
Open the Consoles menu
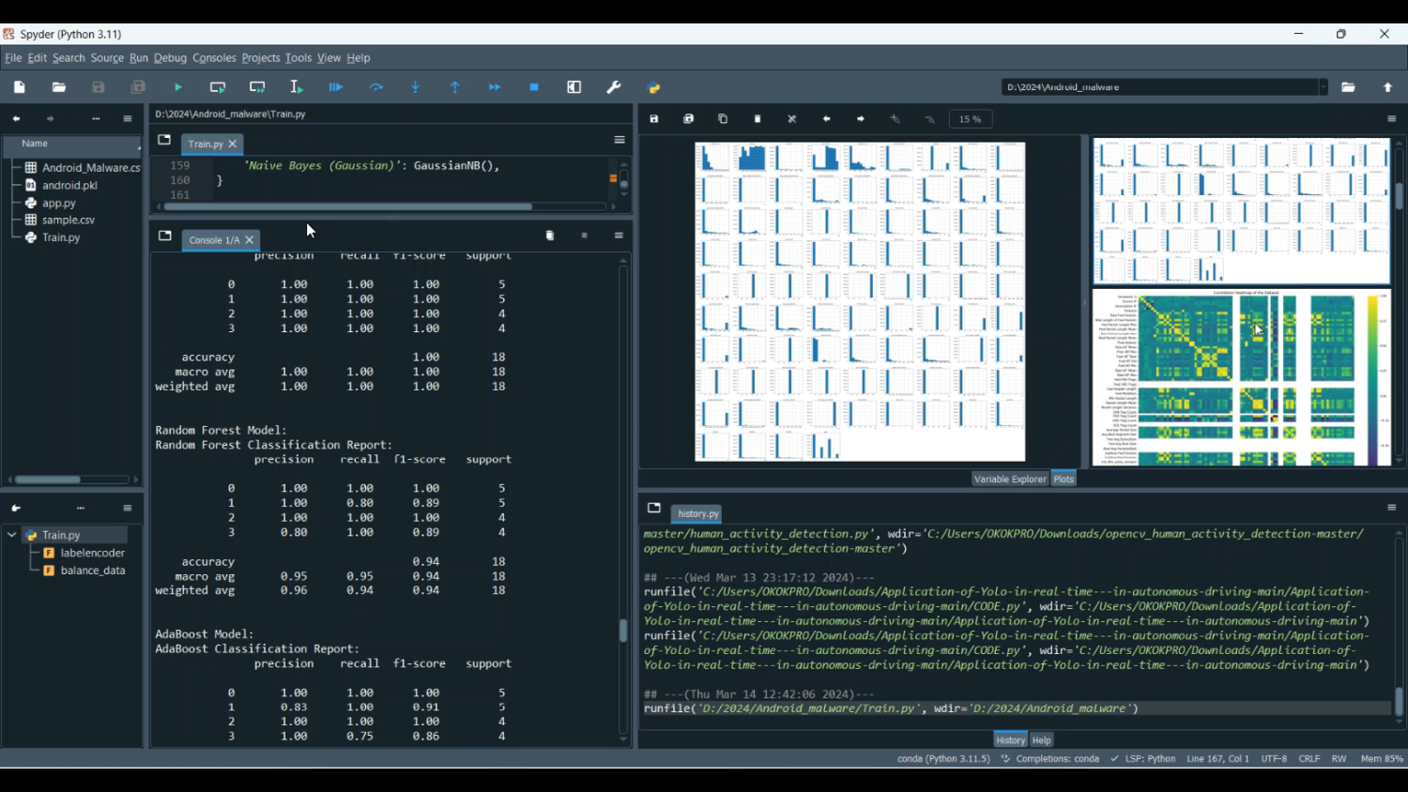tap(214, 58)
